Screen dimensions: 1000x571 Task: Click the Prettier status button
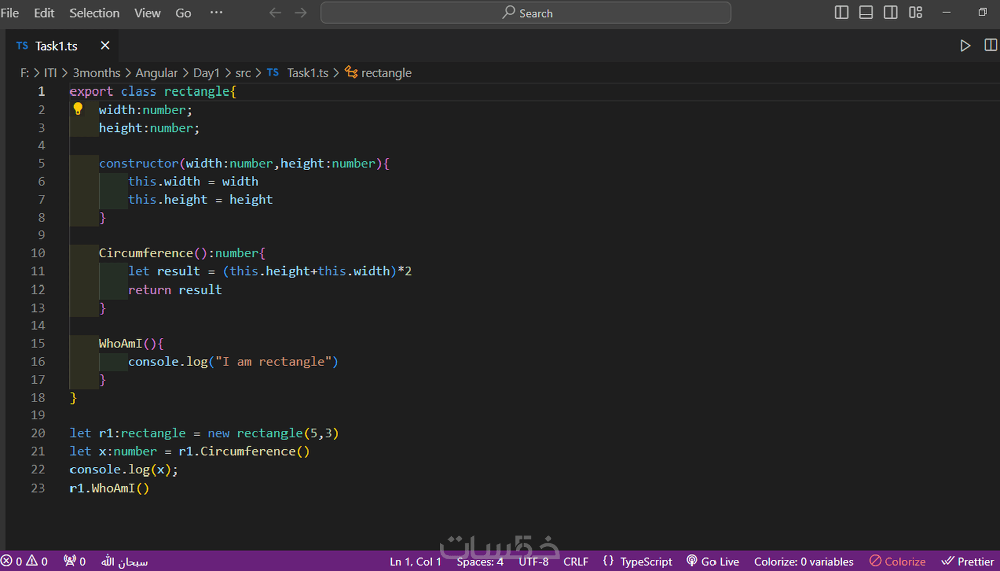pos(968,562)
